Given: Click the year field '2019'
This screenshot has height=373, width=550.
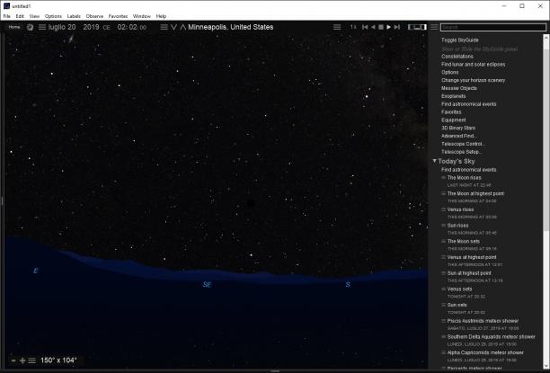Looking at the screenshot, I should [x=91, y=27].
